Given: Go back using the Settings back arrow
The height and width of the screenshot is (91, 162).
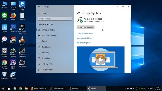Looking at the screenshot, I should [39, 7].
